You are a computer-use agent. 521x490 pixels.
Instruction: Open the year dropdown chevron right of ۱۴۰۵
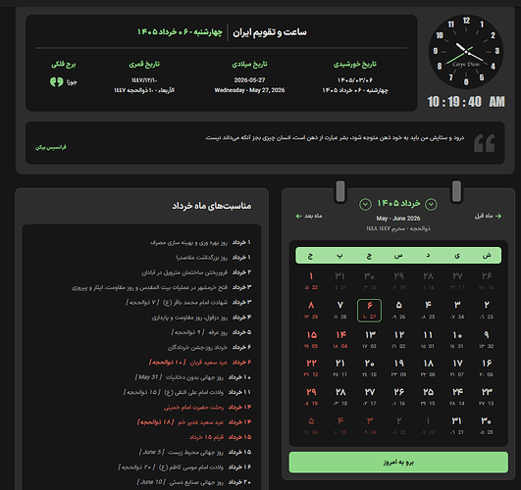pyautogui.click(x=365, y=204)
